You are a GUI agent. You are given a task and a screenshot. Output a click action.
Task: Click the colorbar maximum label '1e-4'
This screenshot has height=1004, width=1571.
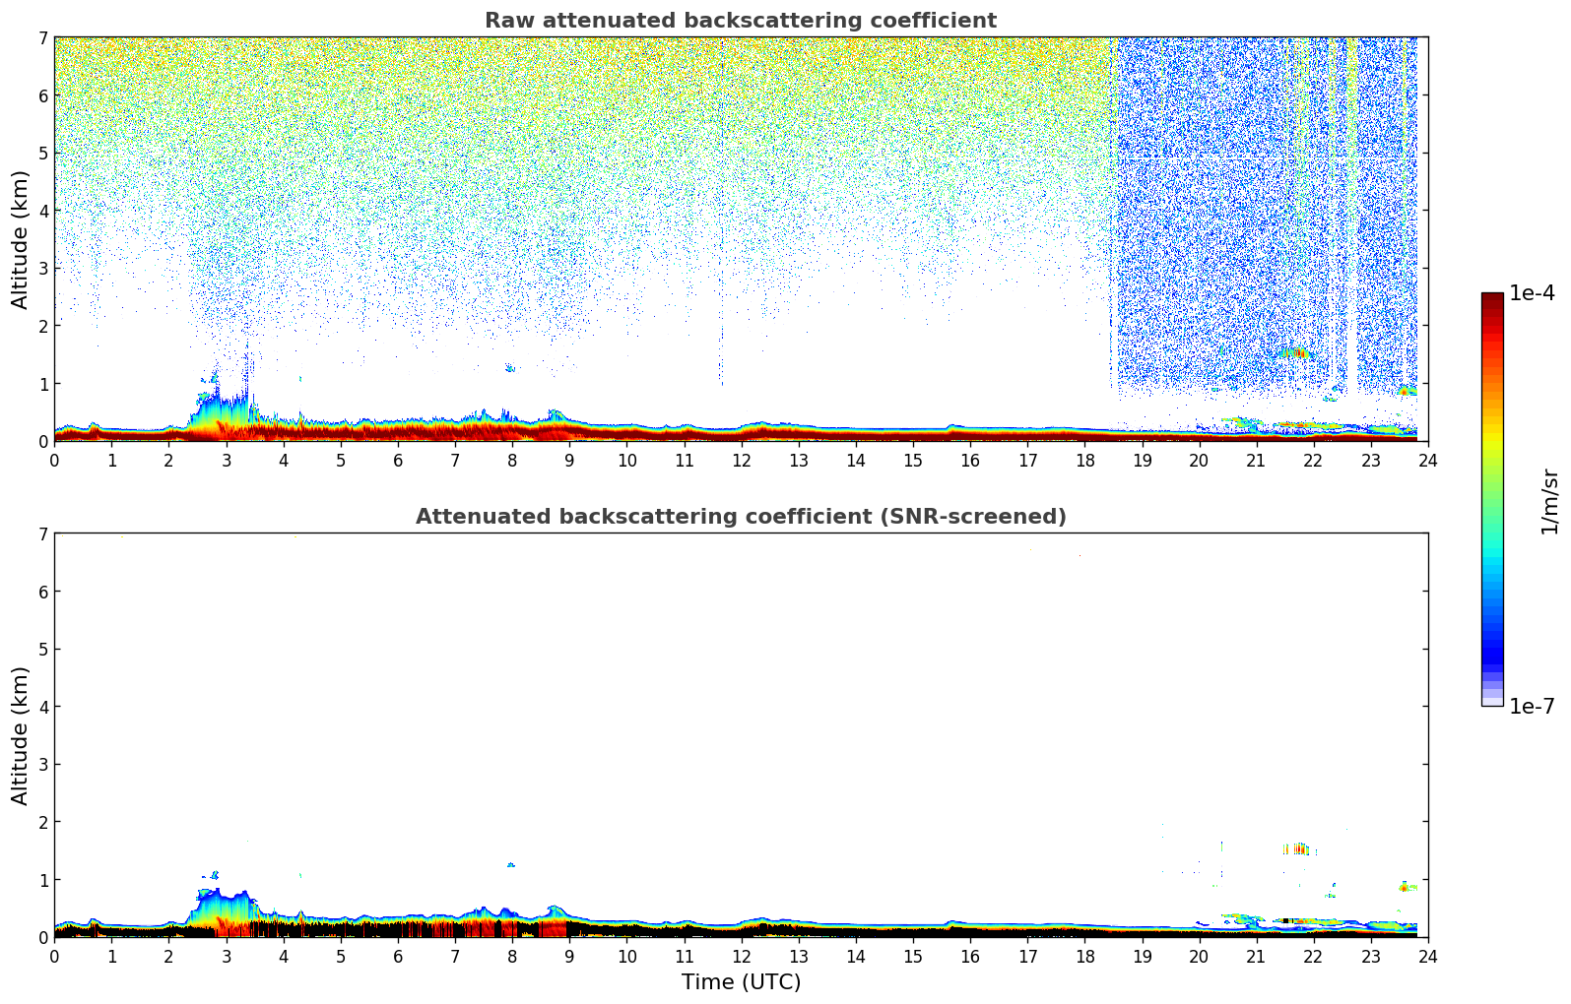coord(1533,293)
